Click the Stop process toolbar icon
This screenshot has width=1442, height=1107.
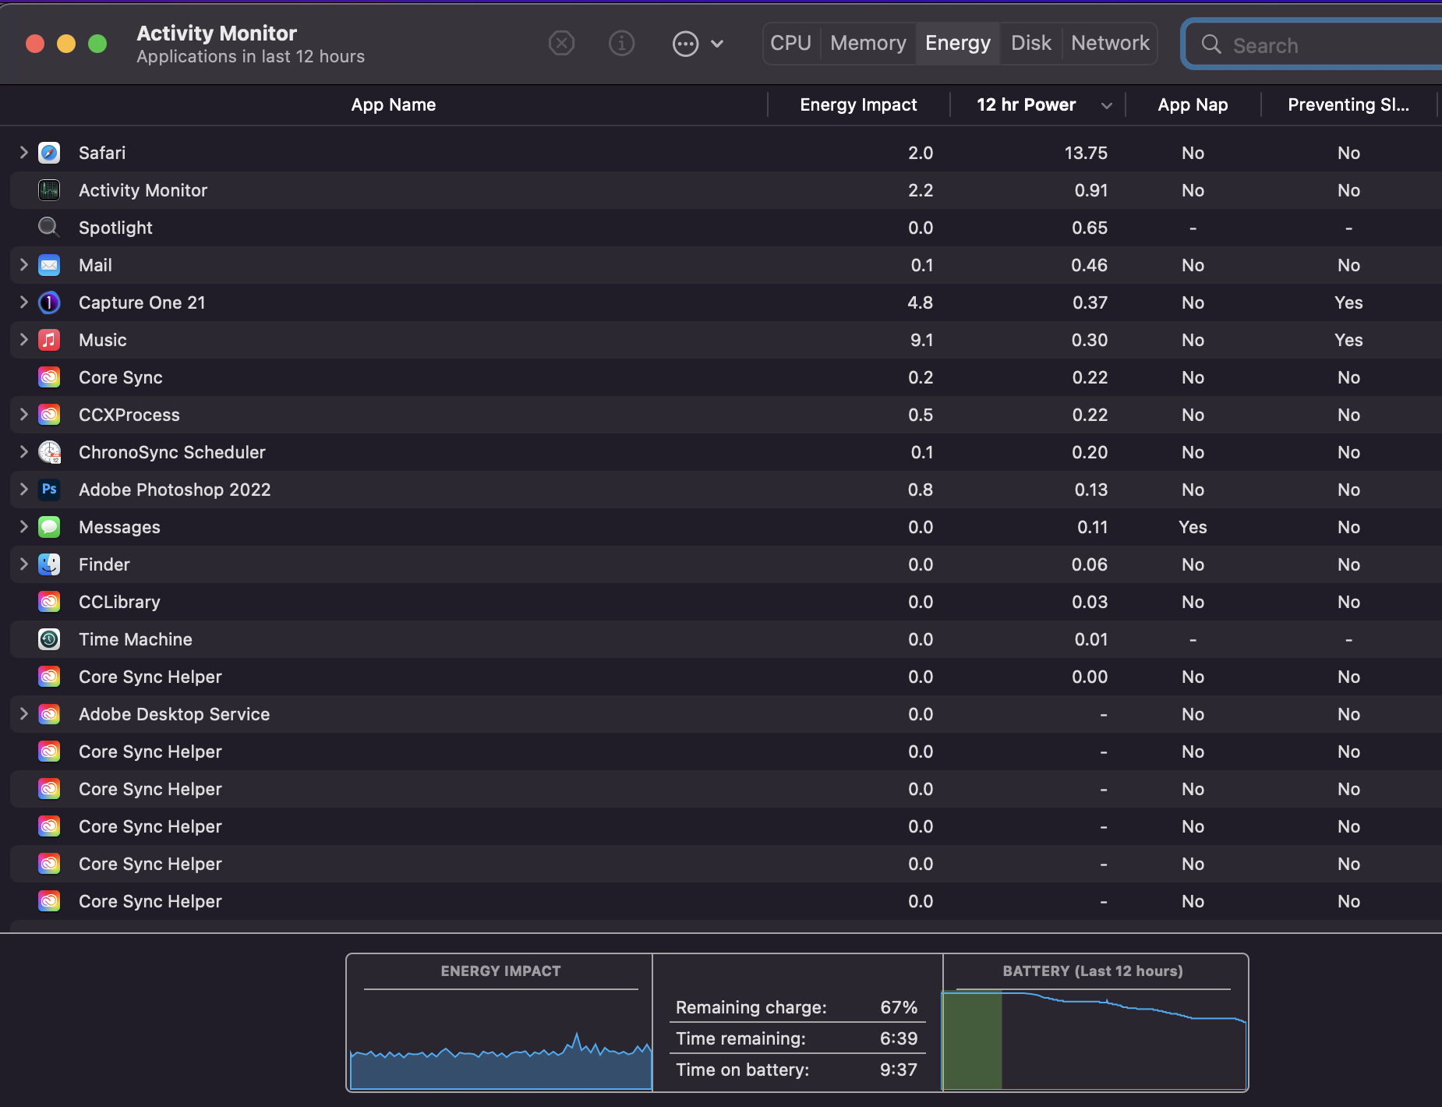coord(561,44)
